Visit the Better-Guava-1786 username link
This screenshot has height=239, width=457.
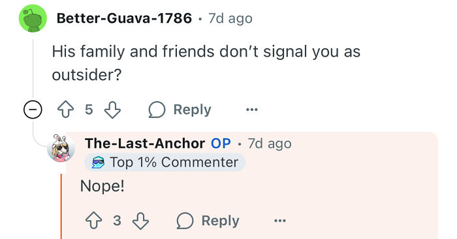click(x=124, y=18)
